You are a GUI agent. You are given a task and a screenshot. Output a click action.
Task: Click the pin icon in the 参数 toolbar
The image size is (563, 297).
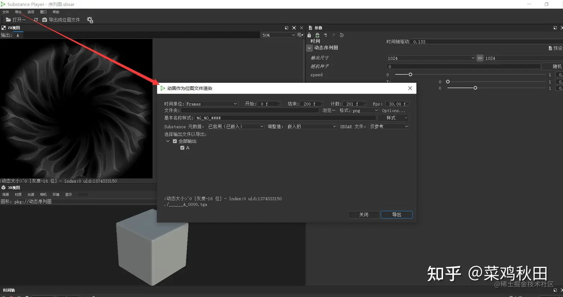coord(334,35)
